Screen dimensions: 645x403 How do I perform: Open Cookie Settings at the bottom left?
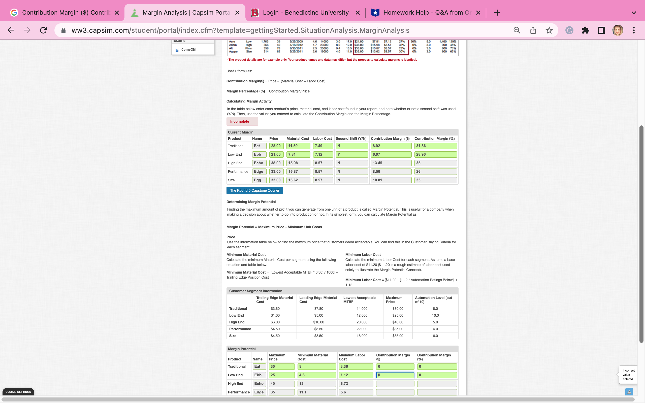tap(18, 392)
